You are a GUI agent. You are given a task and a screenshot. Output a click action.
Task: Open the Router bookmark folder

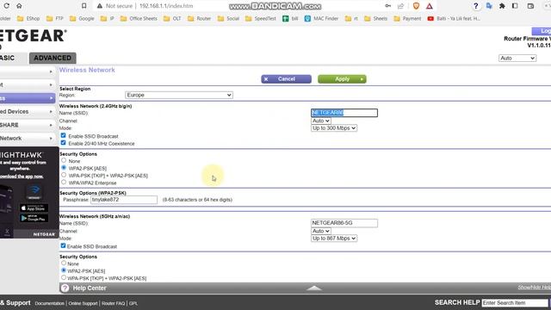(199, 19)
